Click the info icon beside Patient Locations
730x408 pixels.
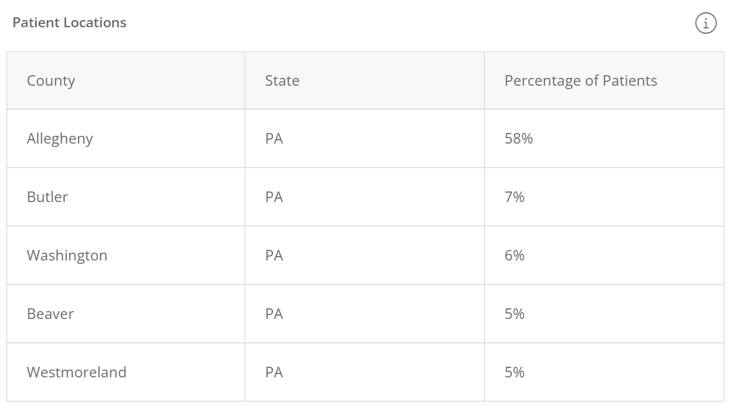[x=705, y=23]
